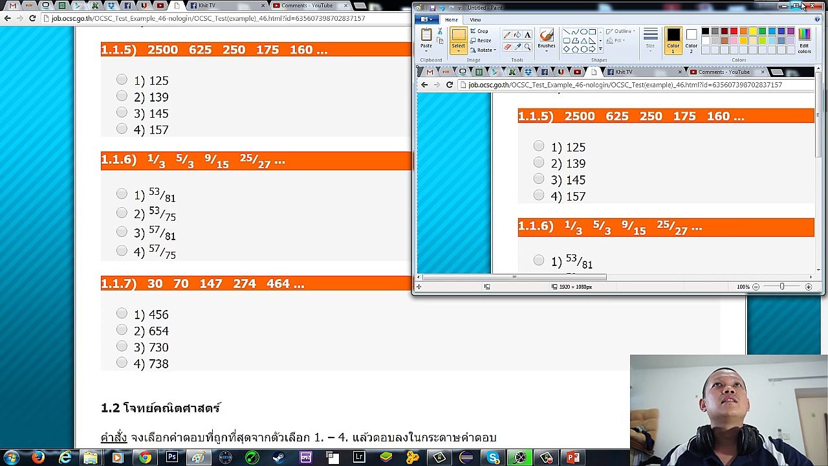Viewport: 828px width, 466px height.
Task: Open Skype from the taskbar
Action: pos(494,458)
